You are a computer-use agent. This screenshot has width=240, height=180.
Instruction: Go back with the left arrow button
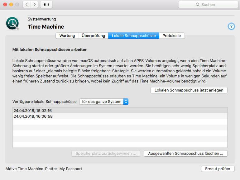click(x=27, y=5)
